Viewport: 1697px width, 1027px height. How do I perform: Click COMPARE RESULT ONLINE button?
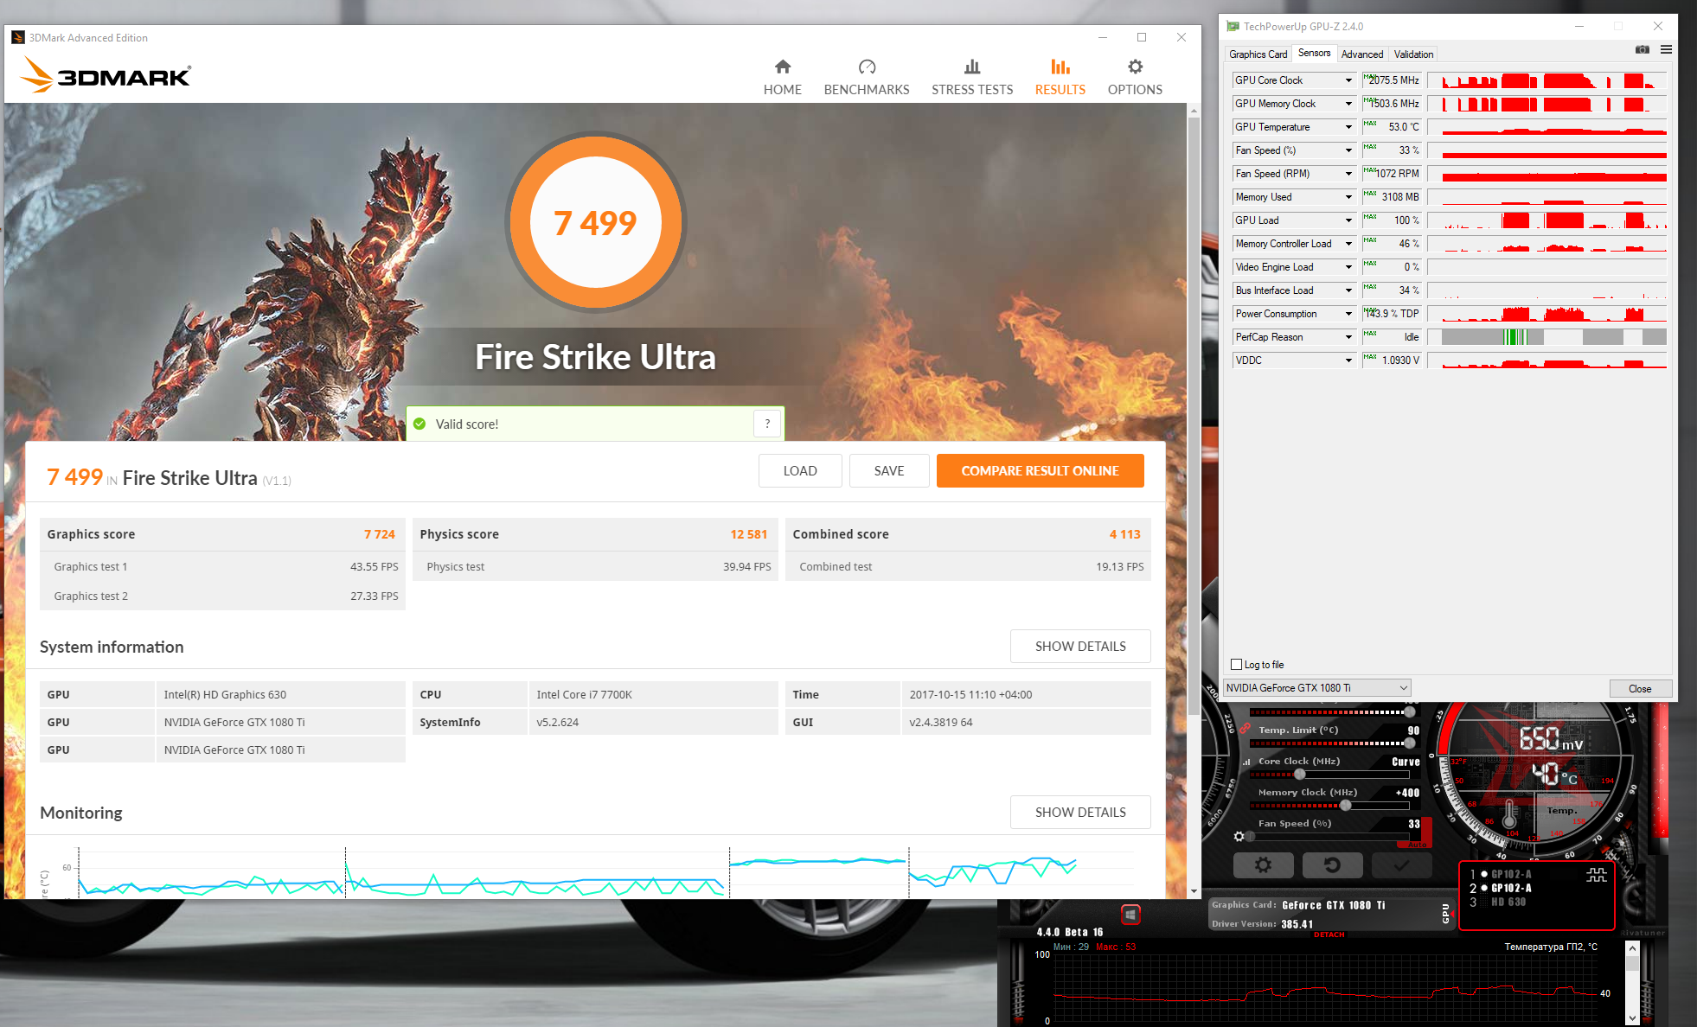pyautogui.click(x=1040, y=471)
